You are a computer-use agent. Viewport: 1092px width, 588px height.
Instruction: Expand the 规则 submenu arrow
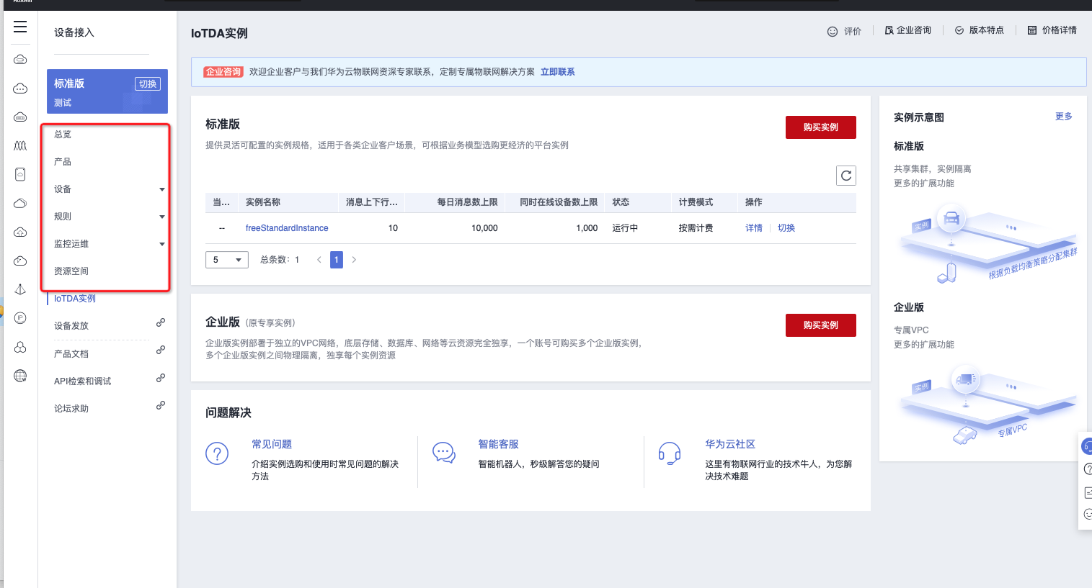[162, 217]
